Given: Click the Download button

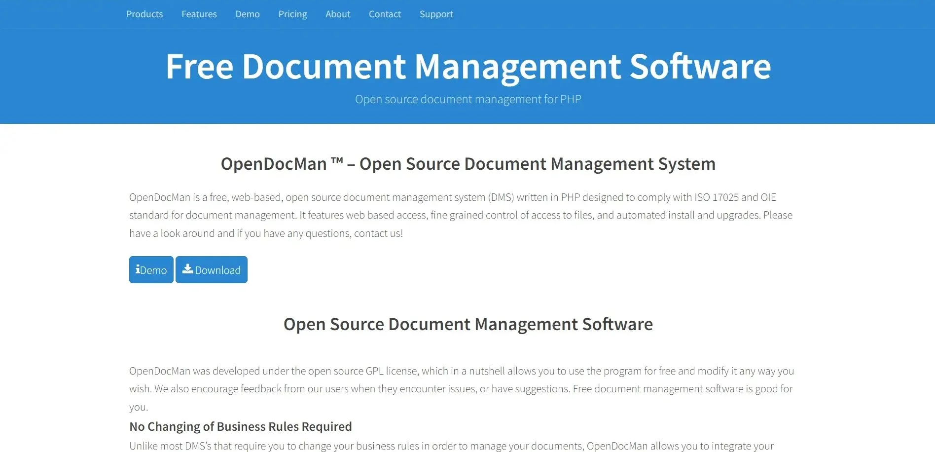Looking at the screenshot, I should 212,269.
